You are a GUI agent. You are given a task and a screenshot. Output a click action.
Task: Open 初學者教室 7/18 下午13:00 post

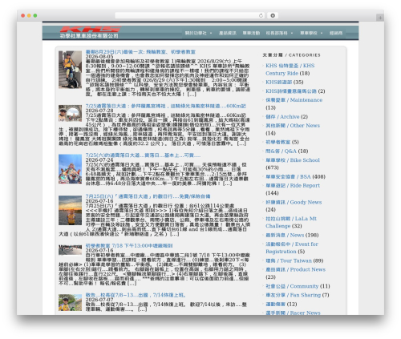click(129, 245)
